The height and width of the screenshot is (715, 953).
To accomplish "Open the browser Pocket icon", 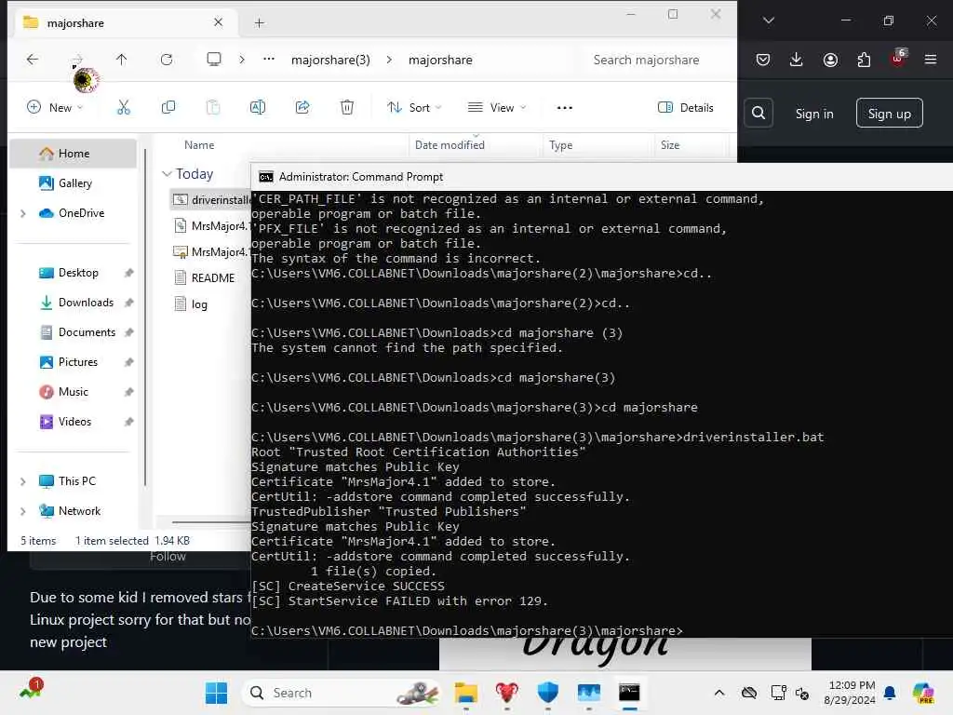I will point(763,60).
